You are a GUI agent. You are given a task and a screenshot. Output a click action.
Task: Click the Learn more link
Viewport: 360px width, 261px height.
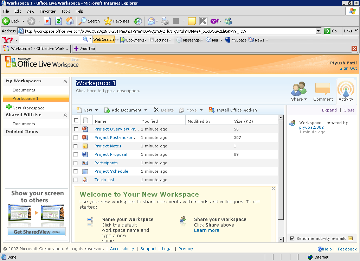click(x=207, y=230)
